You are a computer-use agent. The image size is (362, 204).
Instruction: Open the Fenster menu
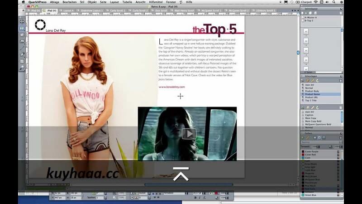click(171, 2)
